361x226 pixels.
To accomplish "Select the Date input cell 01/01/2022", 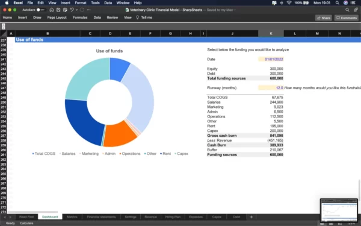I will [x=271, y=59].
